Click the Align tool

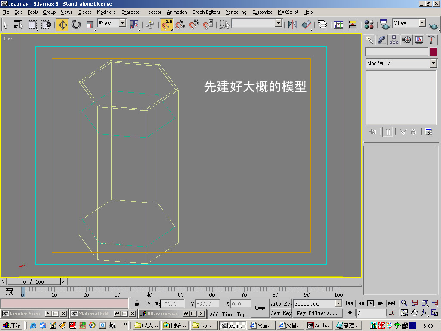(306, 25)
